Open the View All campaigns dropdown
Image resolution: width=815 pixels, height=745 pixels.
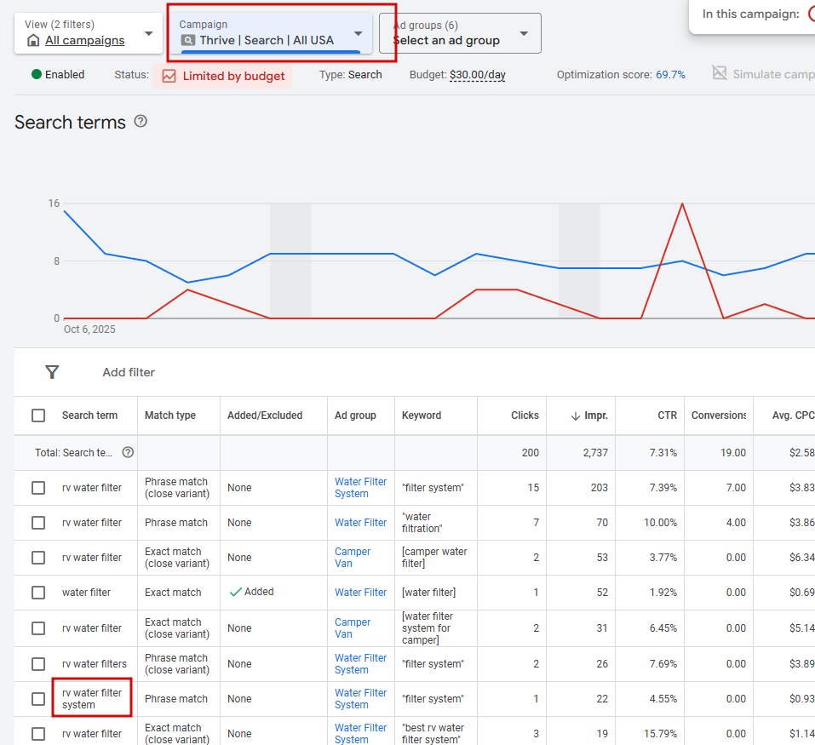click(x=89, y=33)
